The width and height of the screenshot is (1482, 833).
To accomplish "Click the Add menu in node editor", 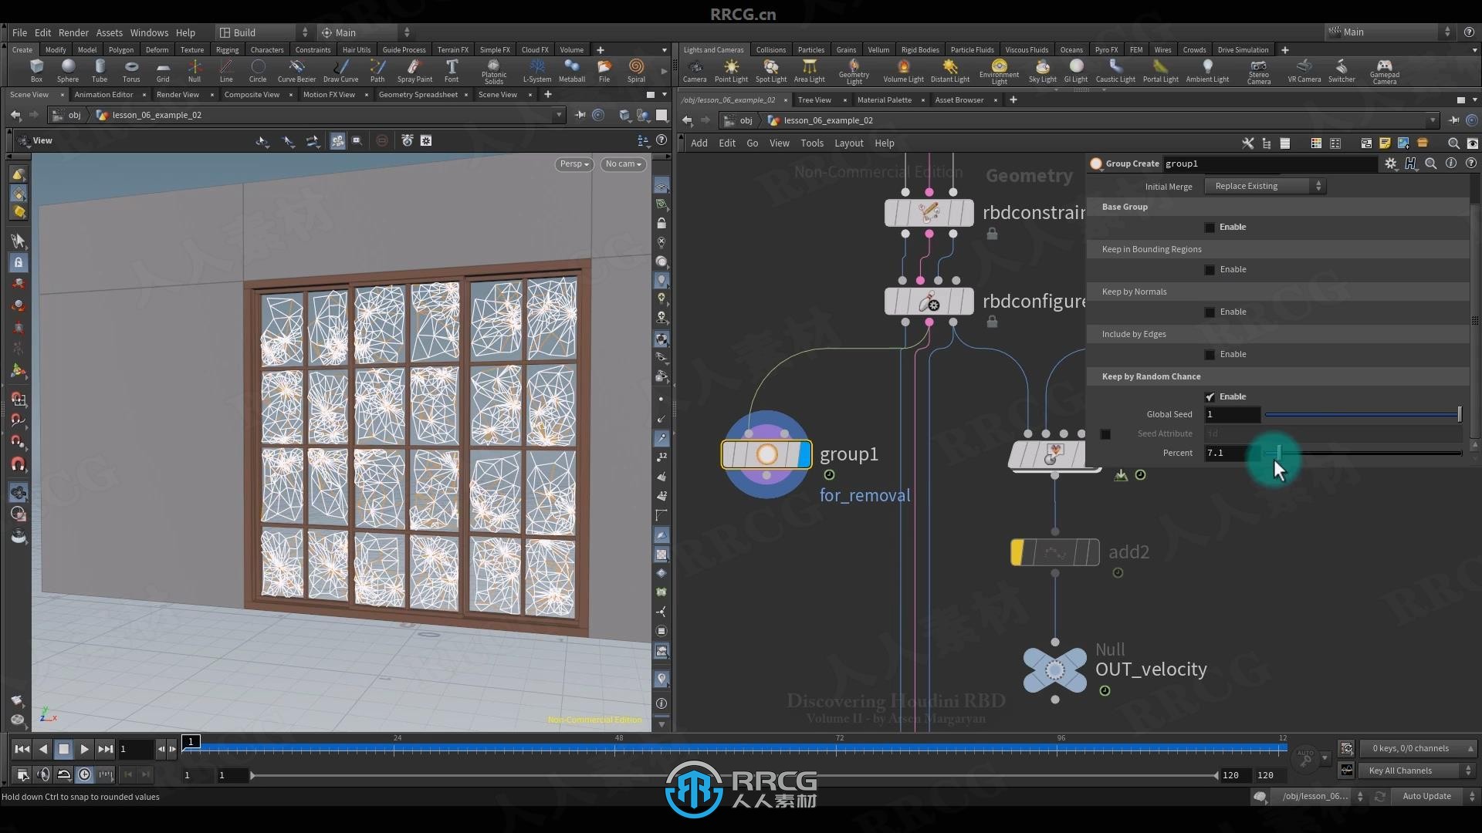I will (x=699, y=143).
